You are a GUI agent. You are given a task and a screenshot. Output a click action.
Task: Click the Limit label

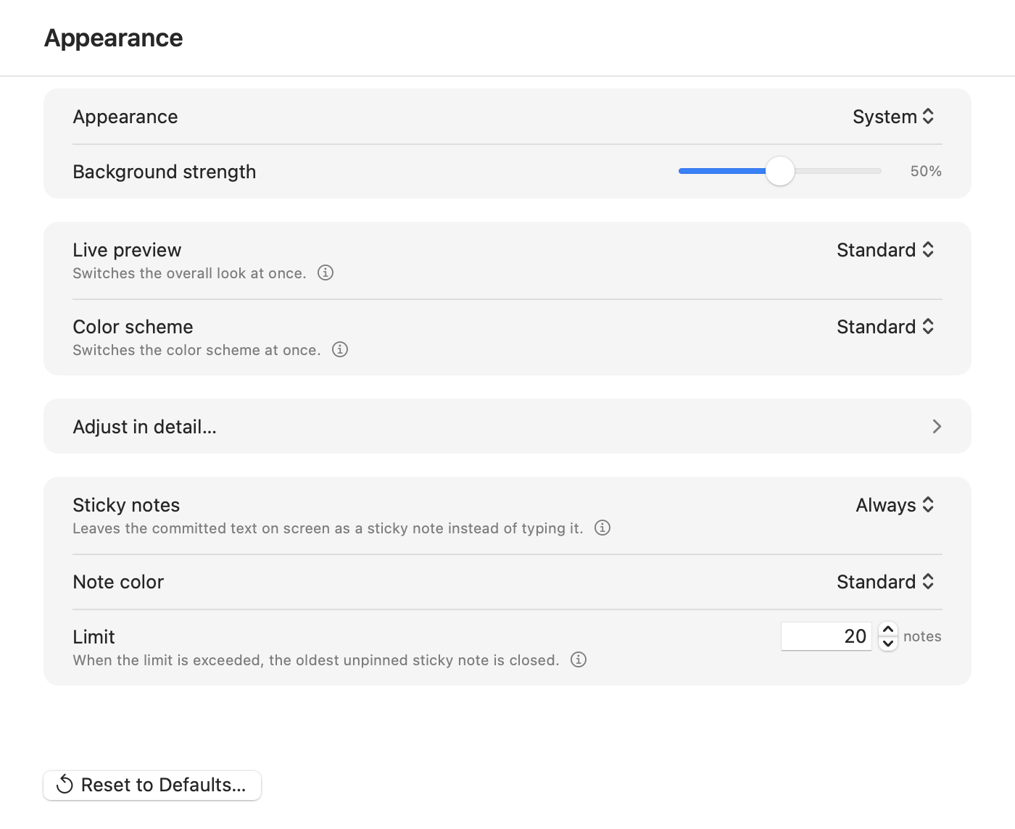(94, 637)
